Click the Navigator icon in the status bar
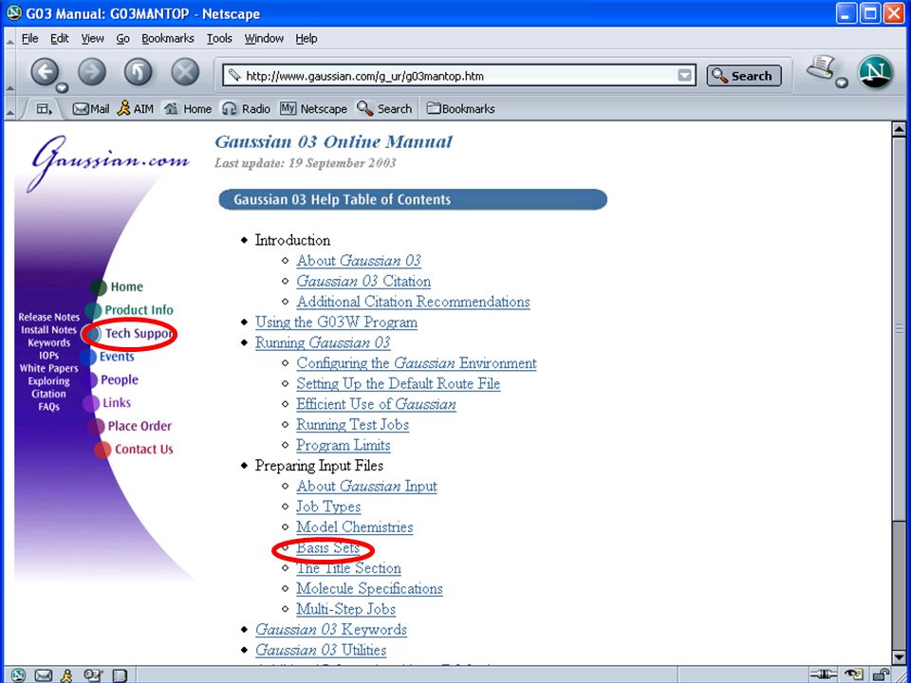 (x=17, y=674)
